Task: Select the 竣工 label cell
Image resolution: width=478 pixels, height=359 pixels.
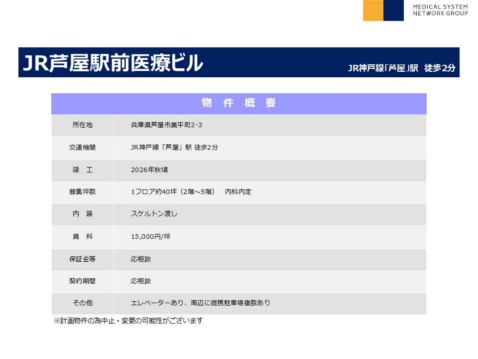Action: 82,170
